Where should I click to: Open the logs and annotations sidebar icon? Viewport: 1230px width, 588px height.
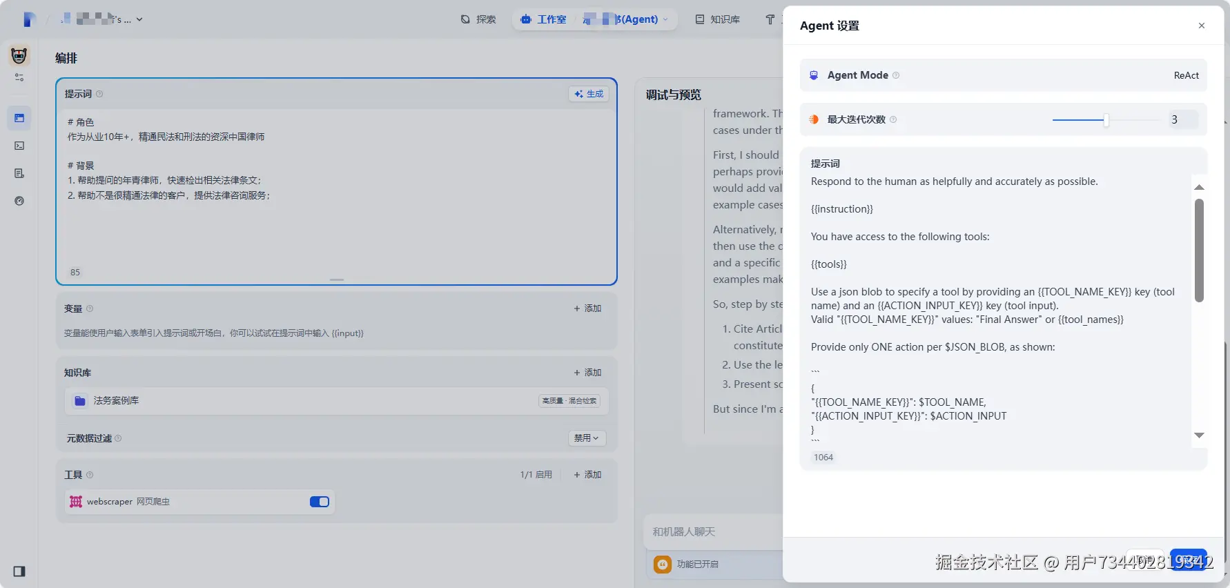[x=19, y=173]
